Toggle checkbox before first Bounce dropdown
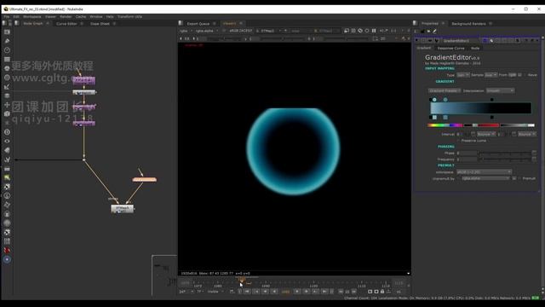The image size is (545, 307). [x=473, y=134]
